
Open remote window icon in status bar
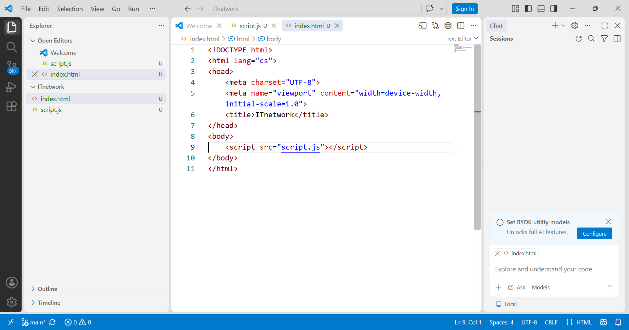(x=11, y=322)
